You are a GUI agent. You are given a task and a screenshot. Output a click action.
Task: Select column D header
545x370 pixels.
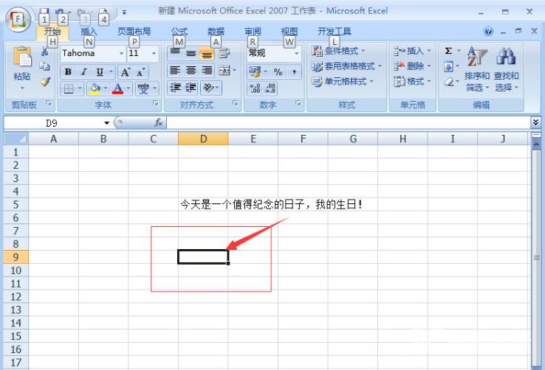tap(203, 139)
